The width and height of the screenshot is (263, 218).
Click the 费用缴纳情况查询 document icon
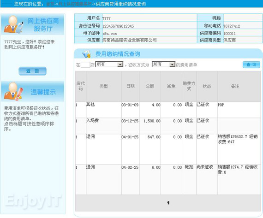(x=86, y=54)
